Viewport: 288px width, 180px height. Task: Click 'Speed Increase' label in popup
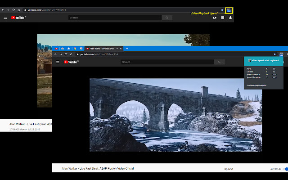(253, 75)
